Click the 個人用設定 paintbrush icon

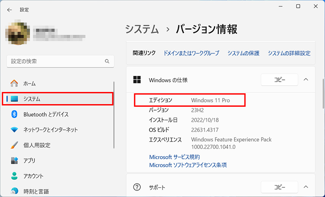14,145
